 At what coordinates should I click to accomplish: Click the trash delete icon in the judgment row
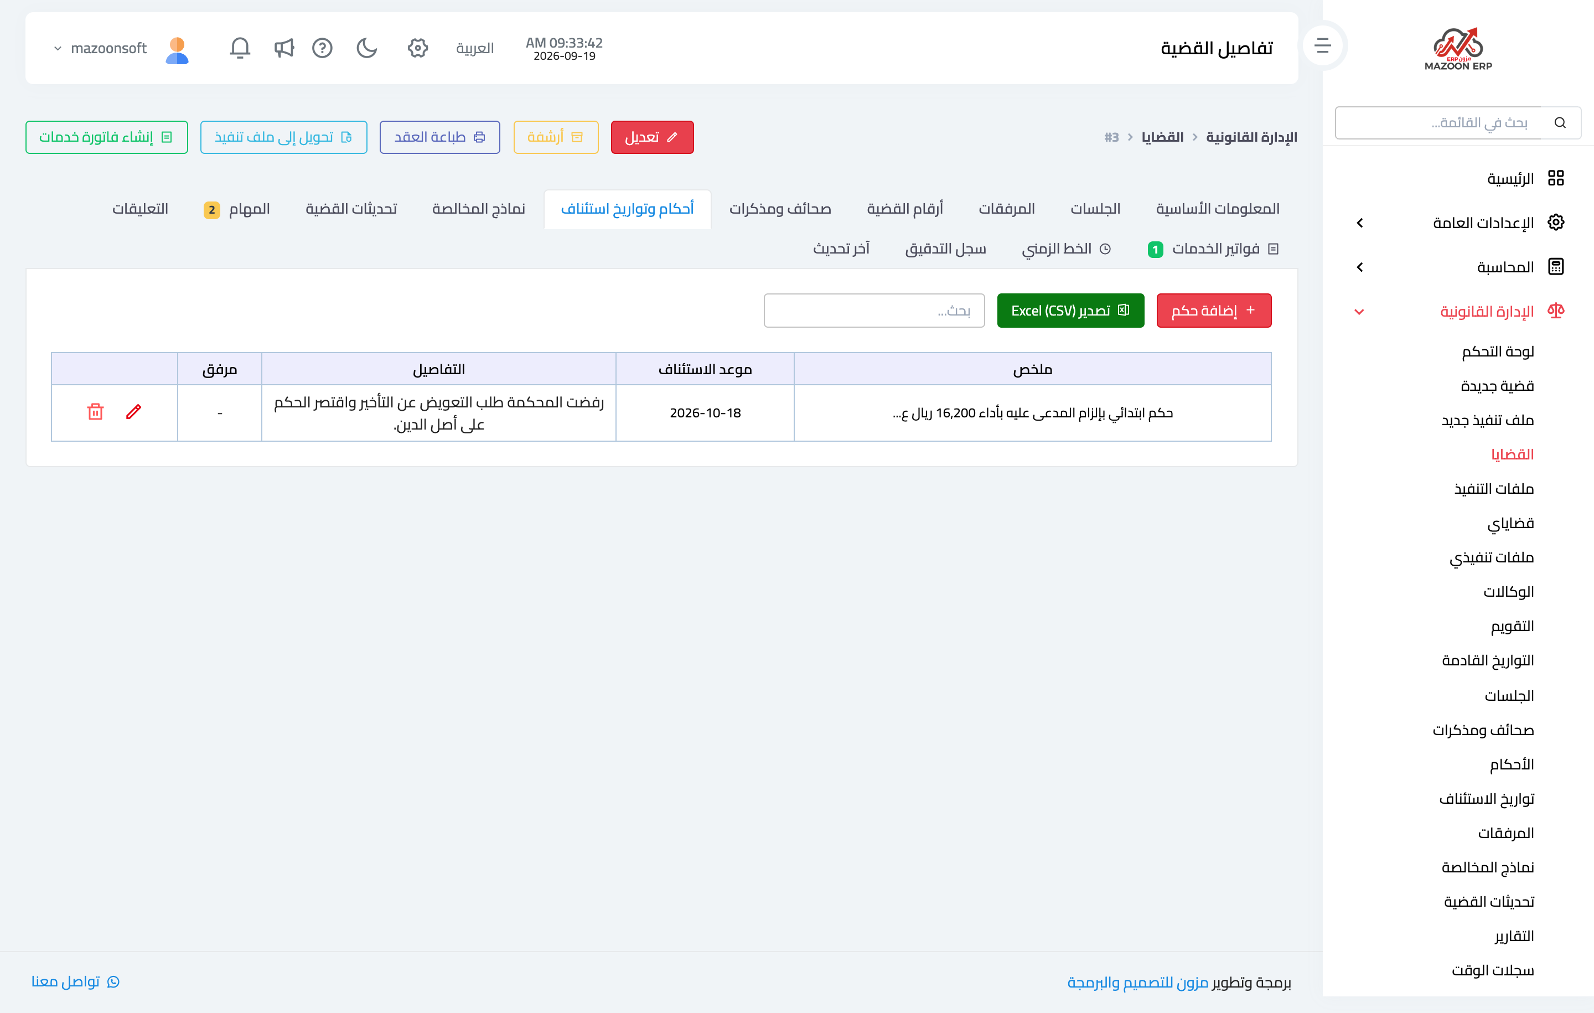point(95,412)
